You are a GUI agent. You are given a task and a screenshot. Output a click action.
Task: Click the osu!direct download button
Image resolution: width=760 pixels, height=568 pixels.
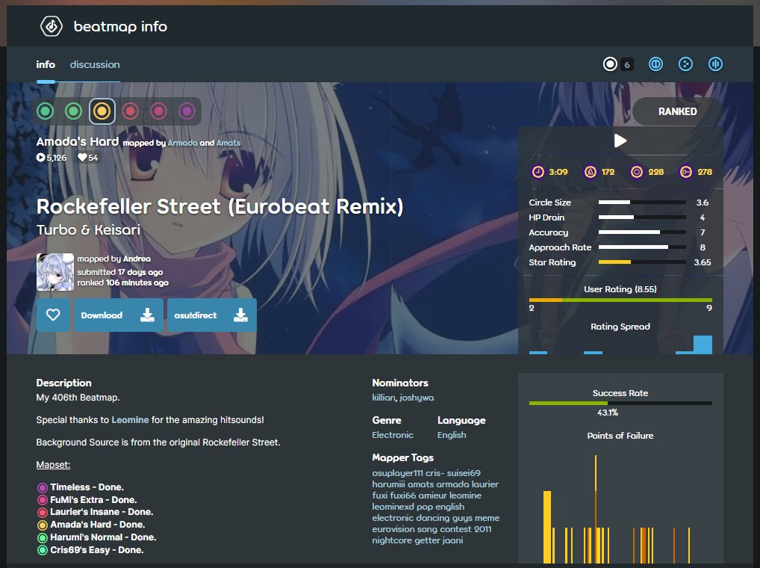point(212,315)
